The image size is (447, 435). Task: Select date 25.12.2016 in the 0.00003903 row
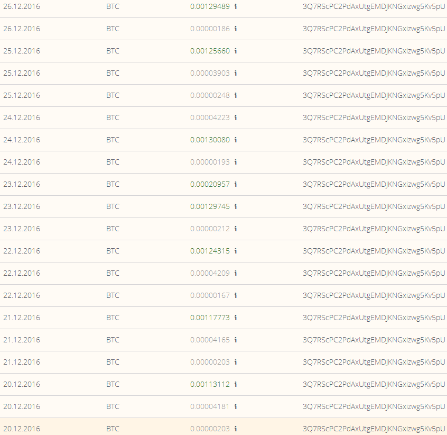coord(22,73)
